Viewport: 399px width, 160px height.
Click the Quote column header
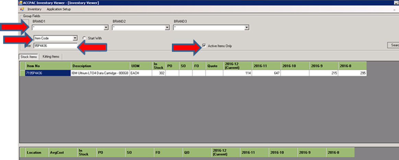pyautogui.click(x=214, y=66)
